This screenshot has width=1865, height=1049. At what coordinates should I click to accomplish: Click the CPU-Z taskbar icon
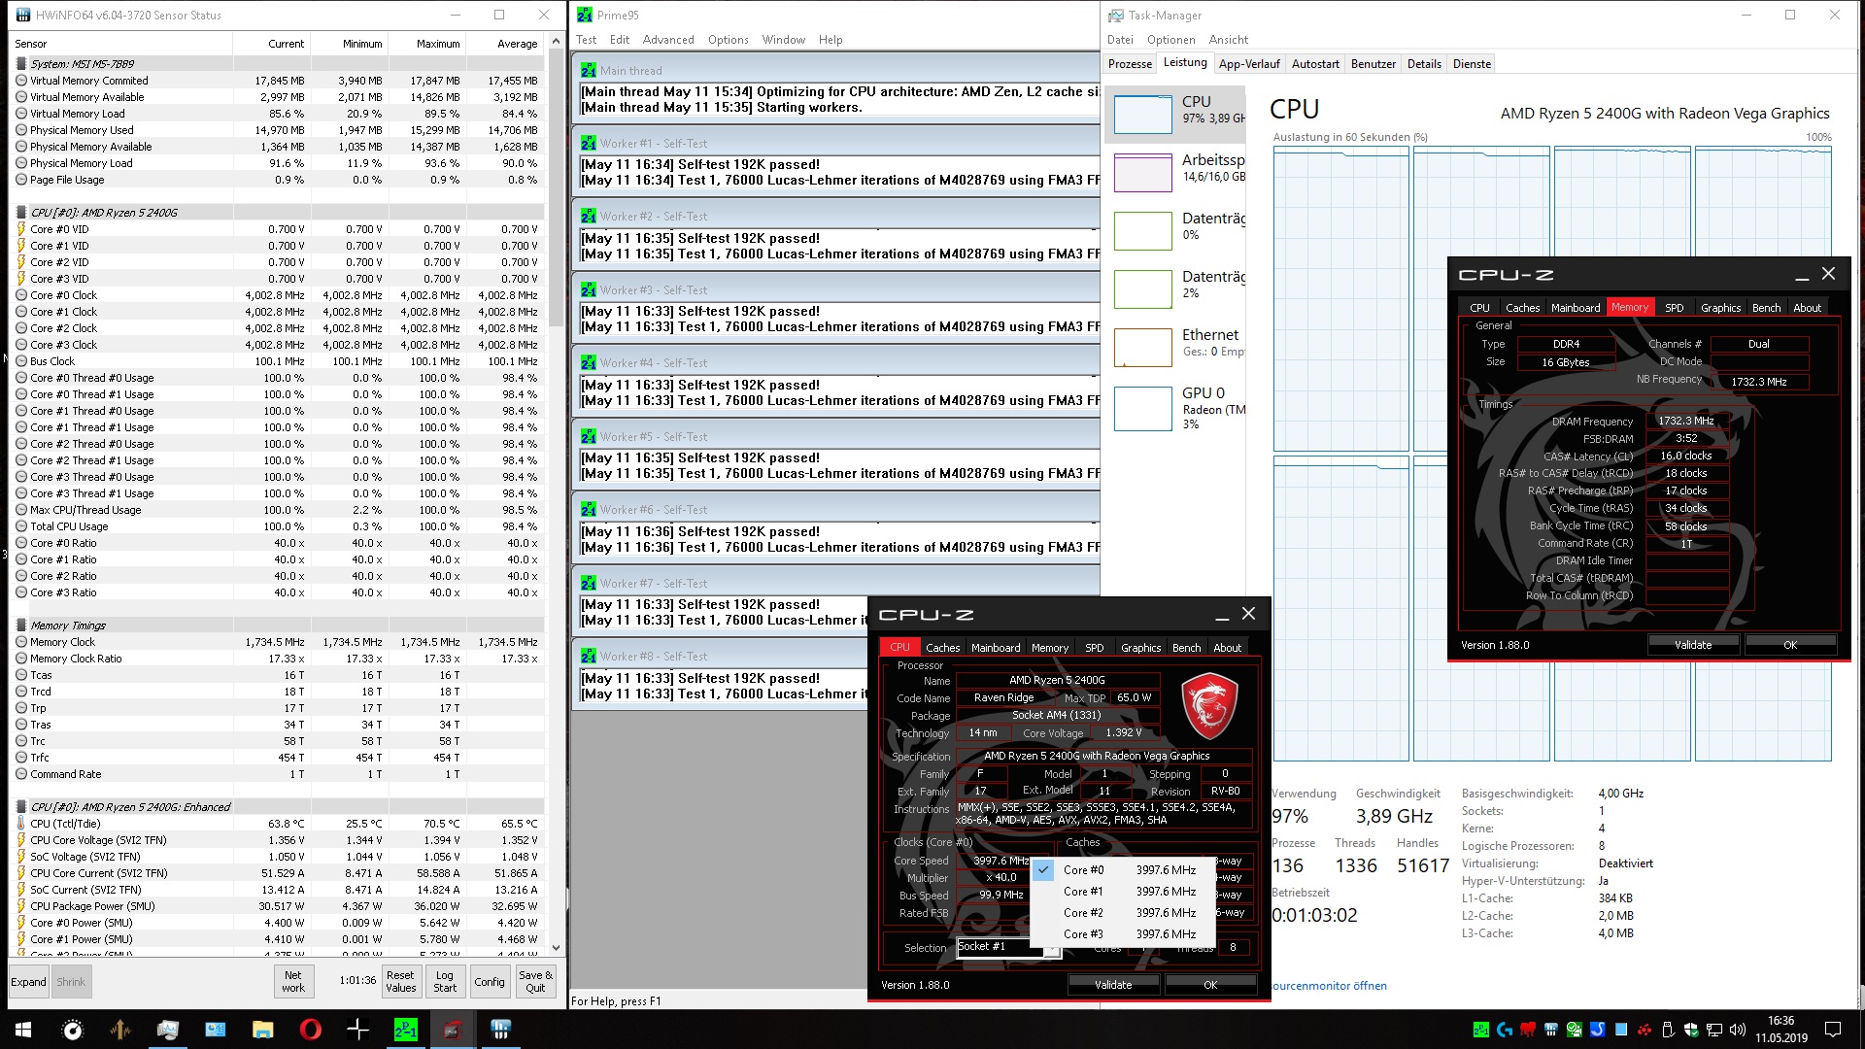[453, 1030]
